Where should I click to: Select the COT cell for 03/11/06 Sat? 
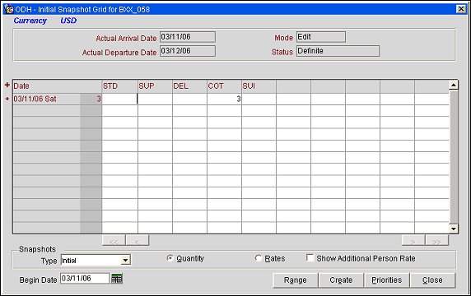tap(224, 99)
